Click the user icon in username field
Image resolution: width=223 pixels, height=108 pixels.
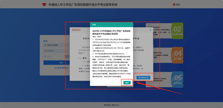(x=45, y=45)
